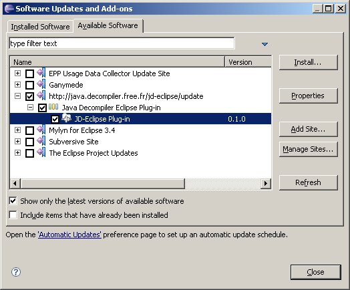This screenshot has width=350, height=290.
Task: Select the Subversive Site row text
Action: (x=73, y=142)
